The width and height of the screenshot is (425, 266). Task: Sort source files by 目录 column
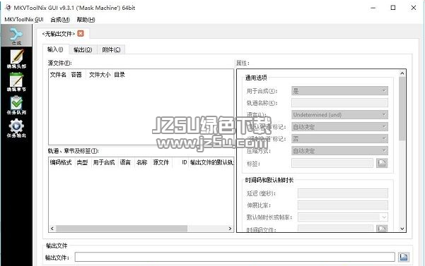[x=120, y=75]
